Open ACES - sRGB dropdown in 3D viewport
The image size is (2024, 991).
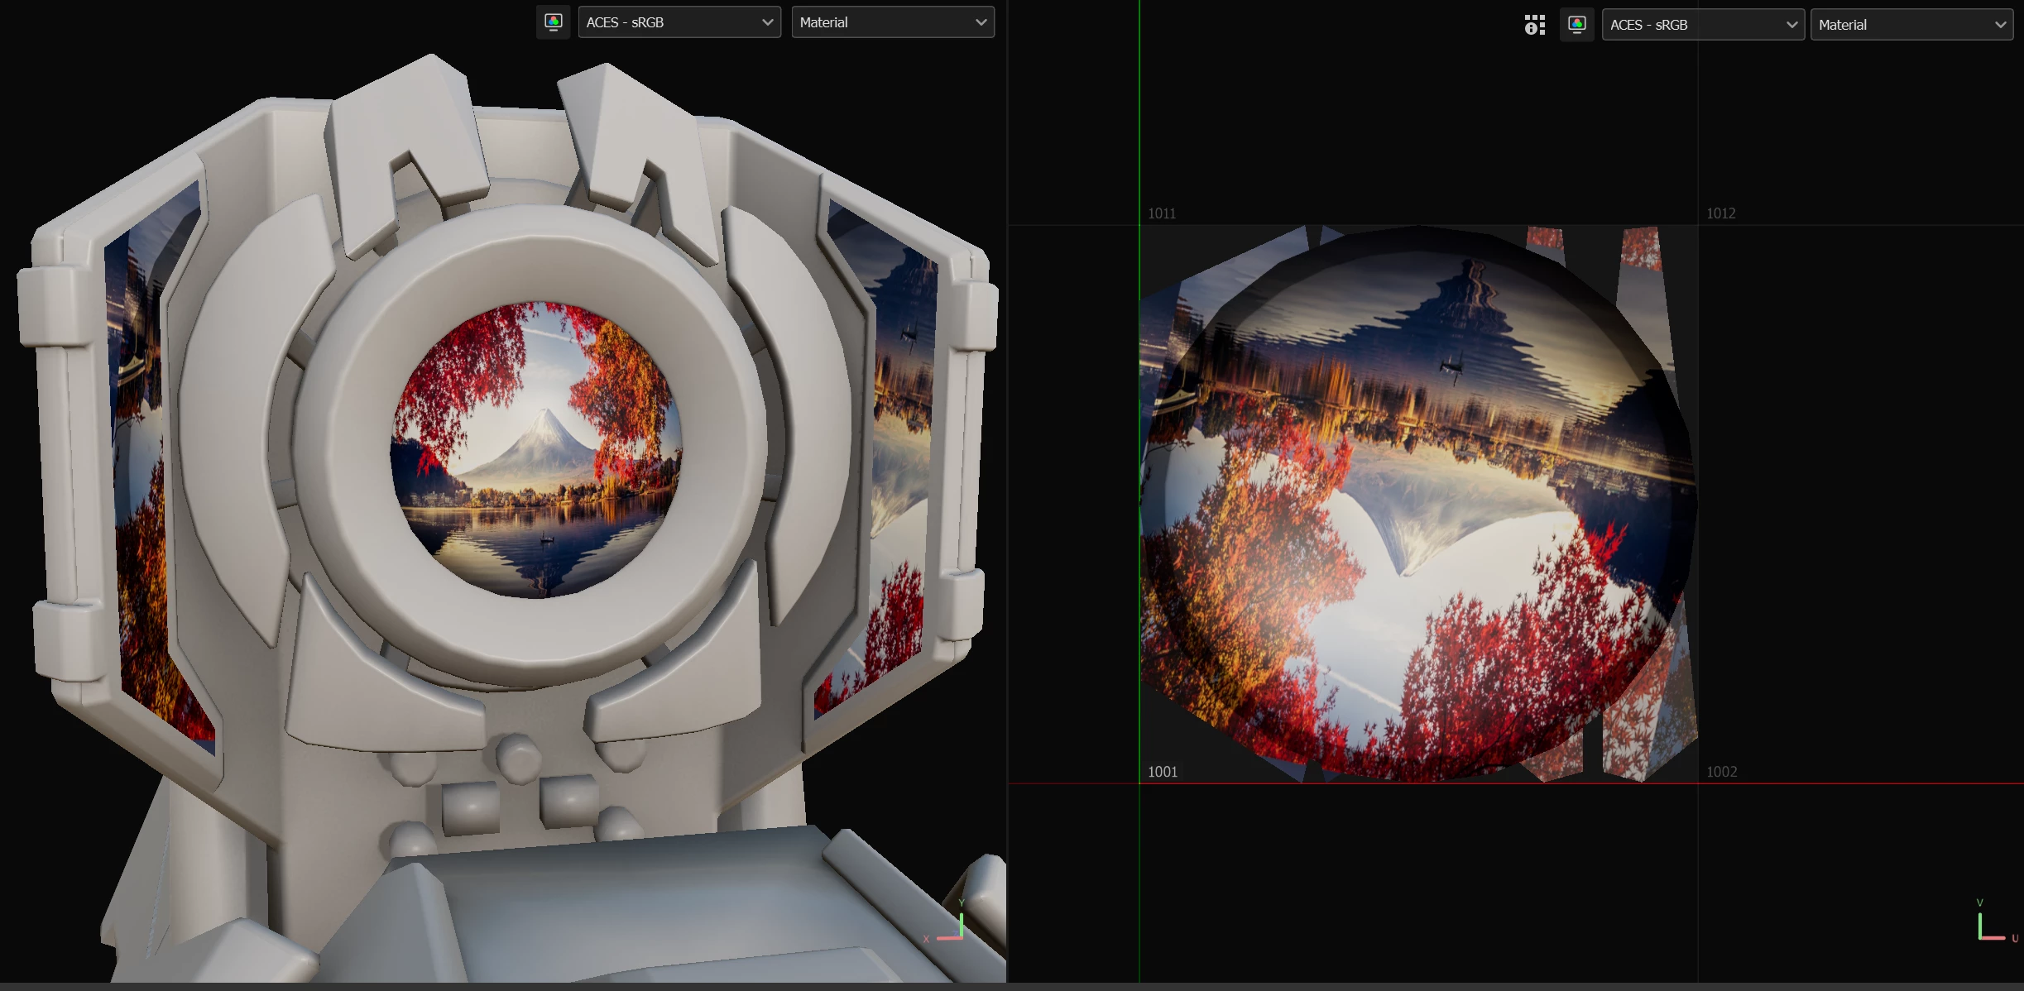pyautogui.click(x=679, y=22)
